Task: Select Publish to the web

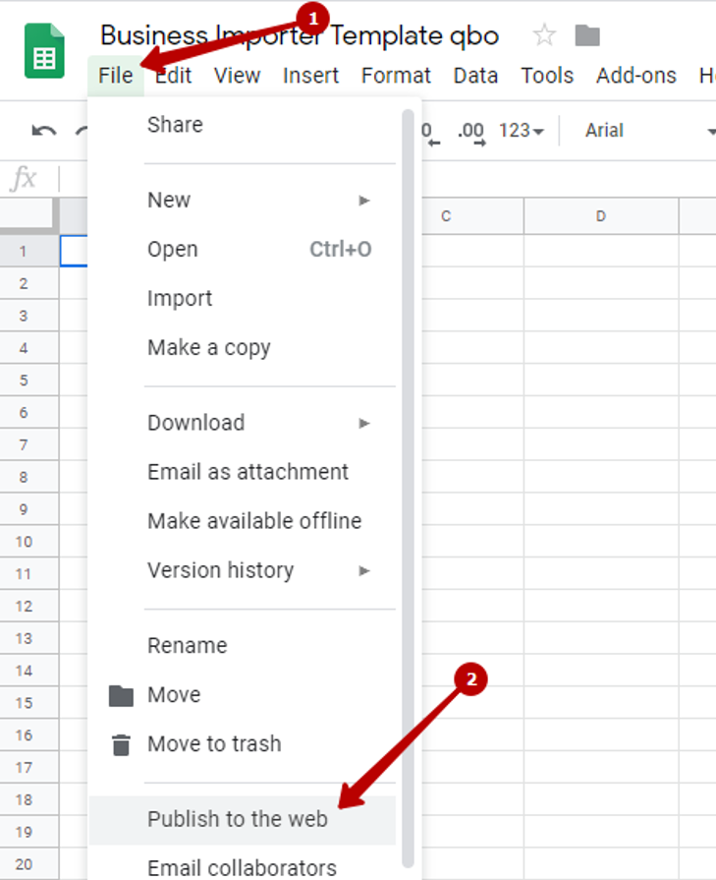Action: (238, 819)
